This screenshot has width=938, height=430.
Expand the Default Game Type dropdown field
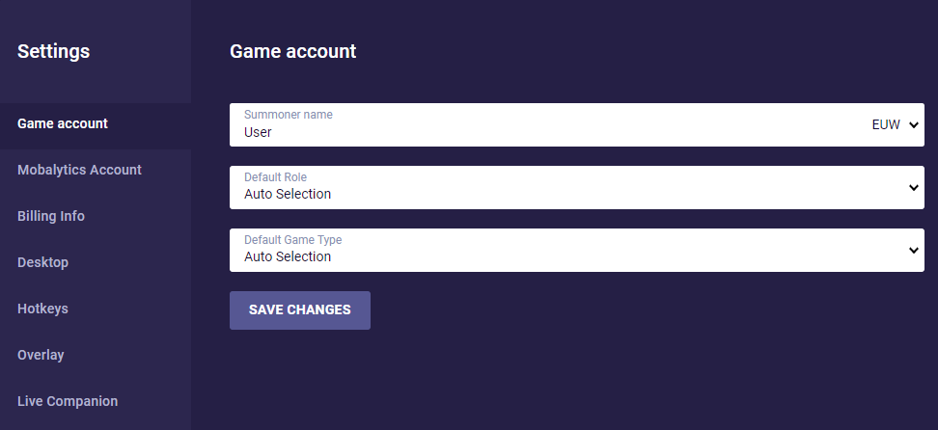coord(577,250)
